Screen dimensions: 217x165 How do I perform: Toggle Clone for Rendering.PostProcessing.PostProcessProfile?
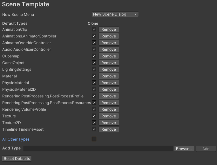[x=94, y=96]
